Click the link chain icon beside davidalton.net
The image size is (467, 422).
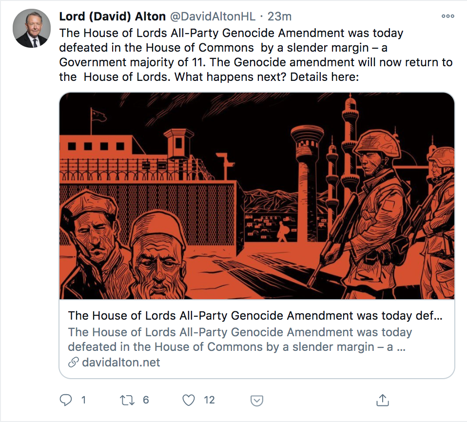pyautogui.click(x=73, y=362)
